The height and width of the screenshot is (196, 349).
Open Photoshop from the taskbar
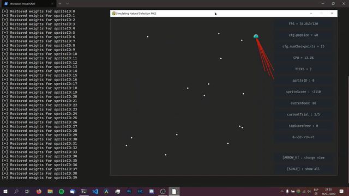[129, 191]
